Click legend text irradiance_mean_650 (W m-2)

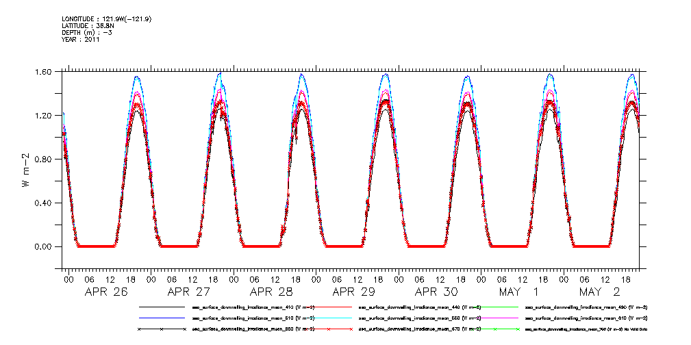click(x=253, y=329)
